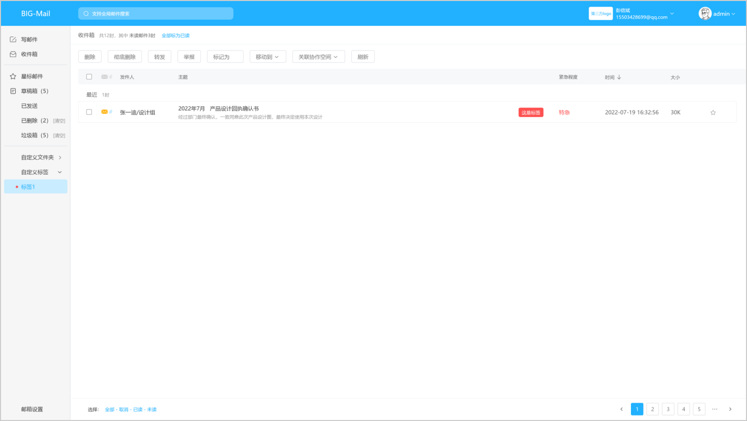Click the drafts folder icon in sidebar

click(x=13, y=91)
